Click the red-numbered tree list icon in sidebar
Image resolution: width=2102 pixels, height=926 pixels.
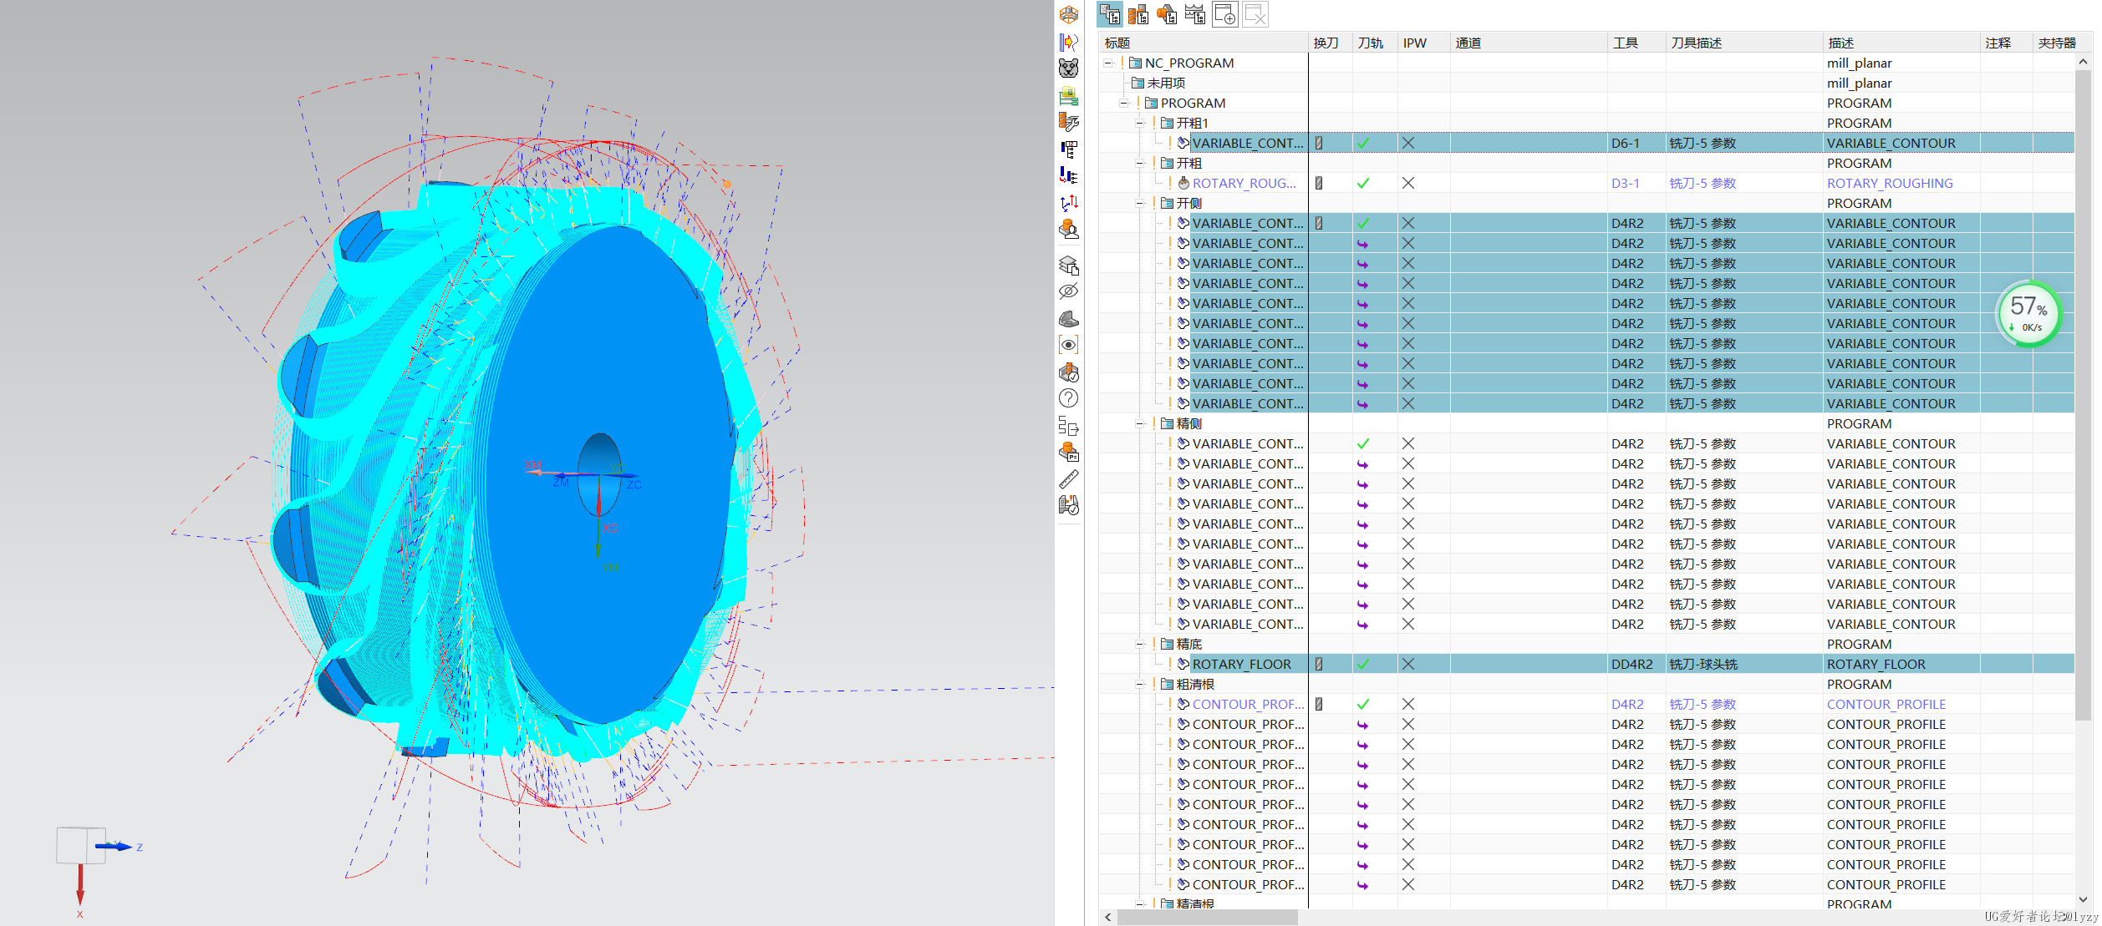click(x=1069, y=149)
